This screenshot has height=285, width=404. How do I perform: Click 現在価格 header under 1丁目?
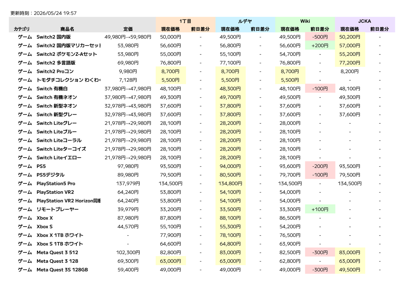click(x=170, y=29)
